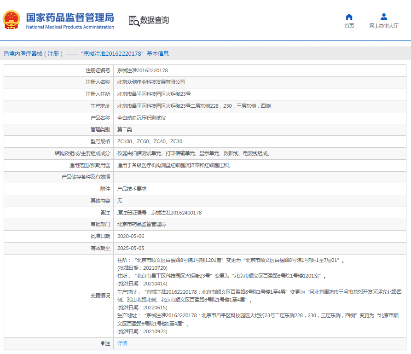Select 北京众驰伟业科技发展有限公司 registrant name

(x=151, y=82)
